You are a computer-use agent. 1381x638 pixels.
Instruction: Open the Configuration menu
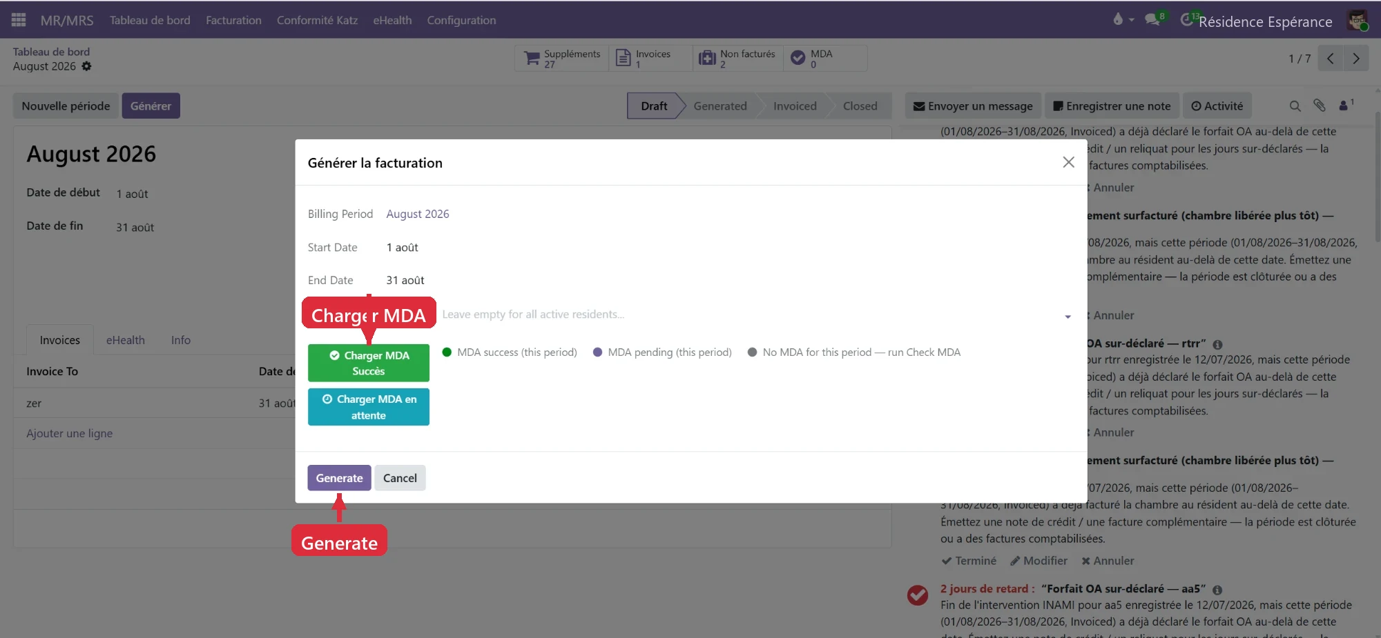pyautogui.click(x=461, y=20)
